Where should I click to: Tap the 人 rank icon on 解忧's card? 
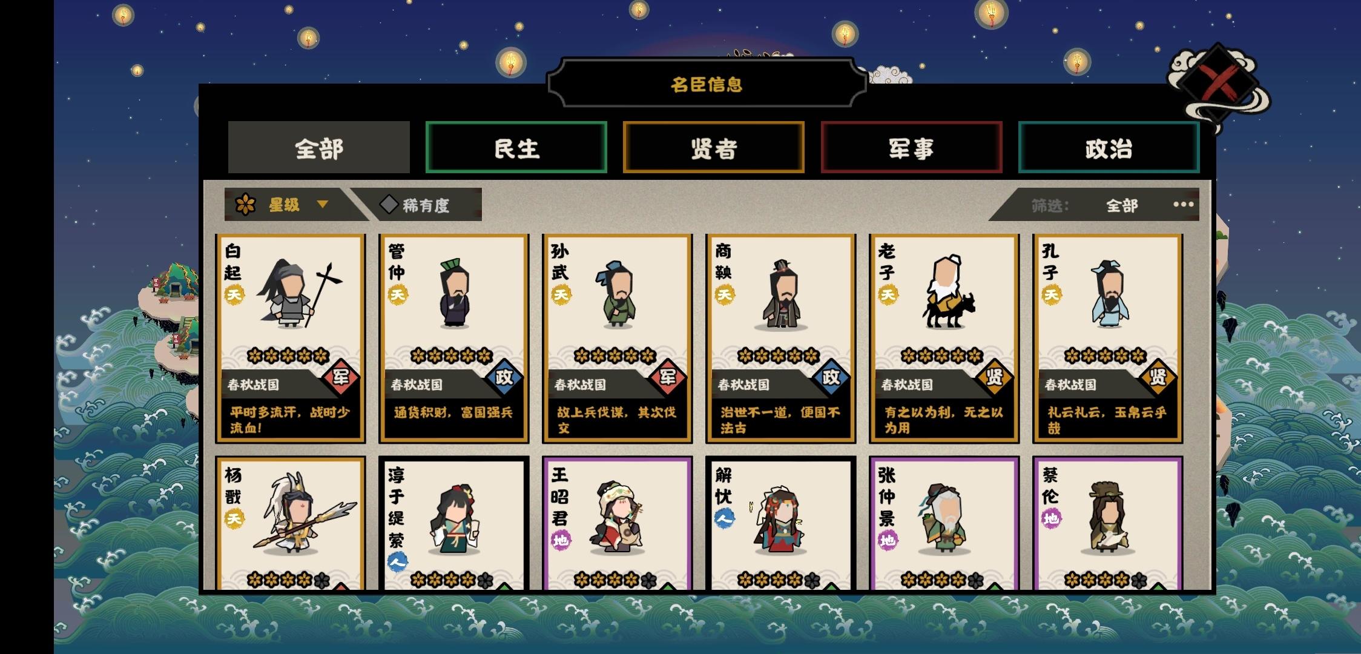coord(725,518)
